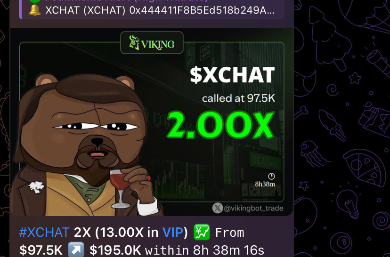This screenshot has height=257, width=390.
Task: Click the VIKING brand name text
Action: [x=158, y=44]
